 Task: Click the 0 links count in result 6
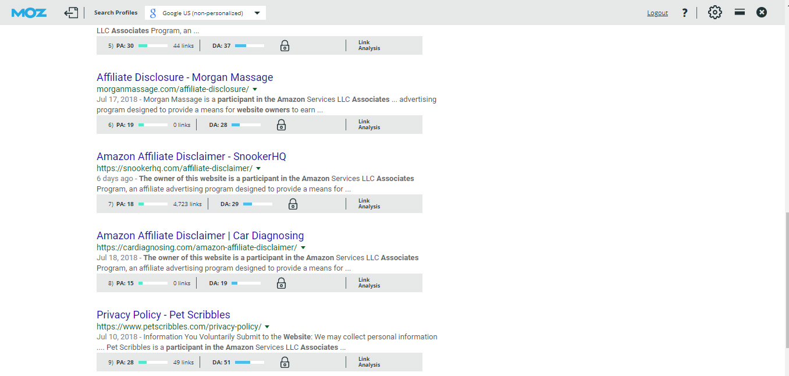182,125
